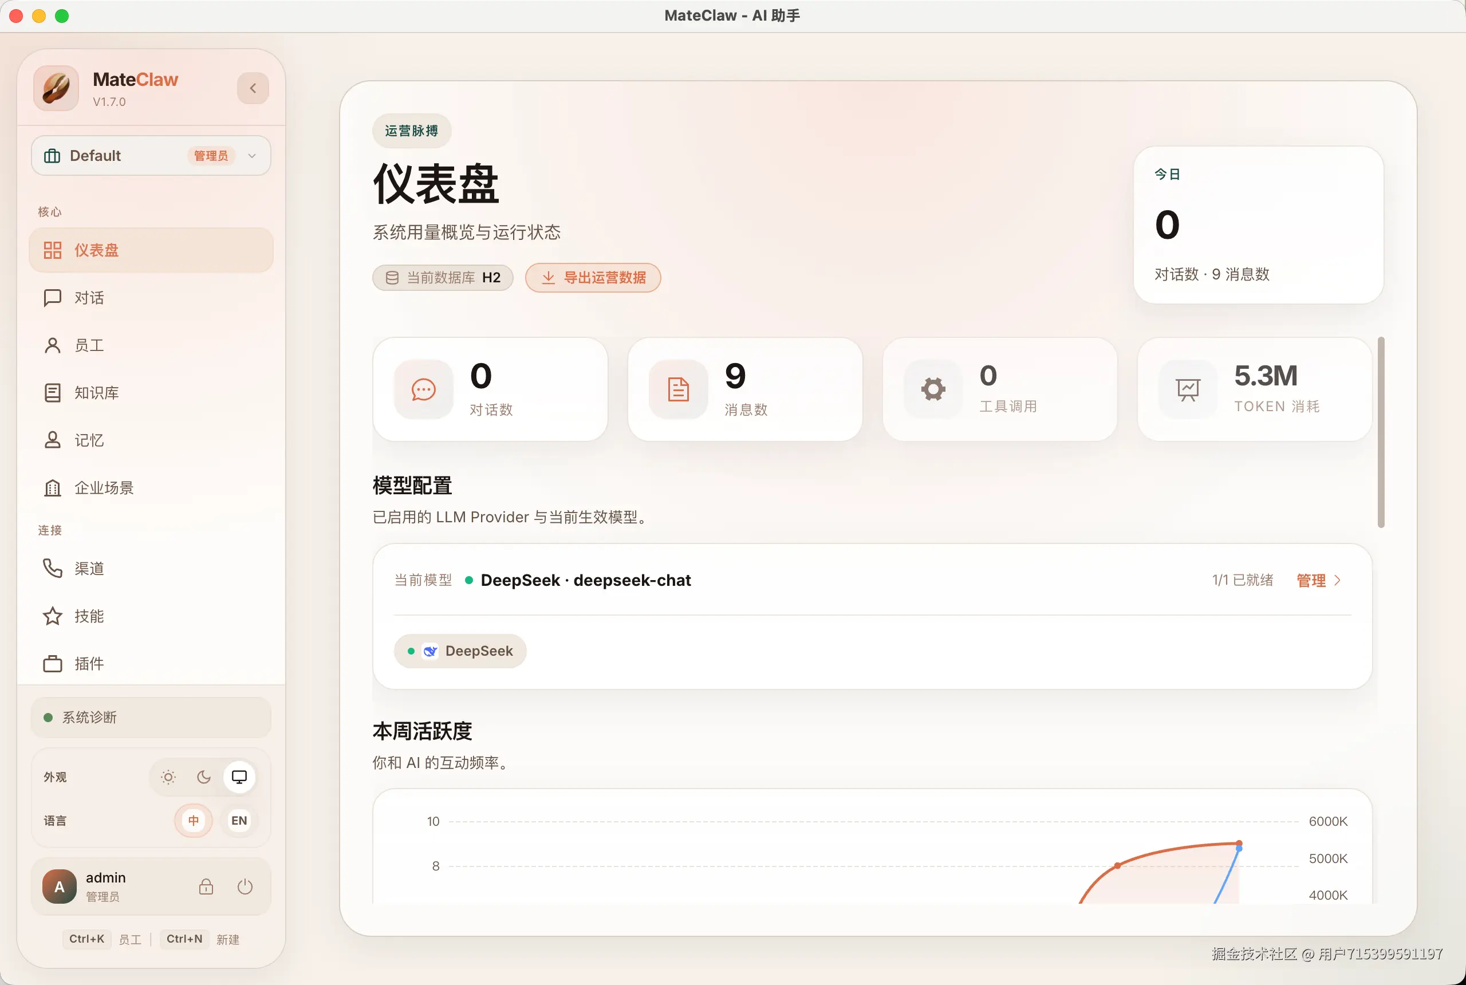Set language to EN

[239, 821]
